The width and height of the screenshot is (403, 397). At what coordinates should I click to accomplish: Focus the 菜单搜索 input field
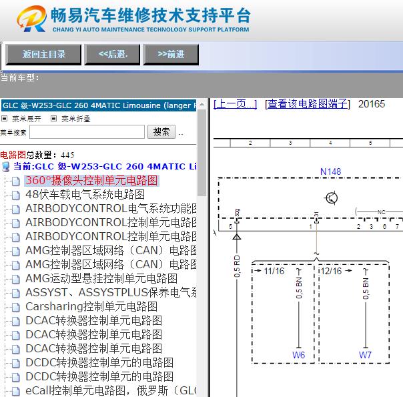pos(87,132)
